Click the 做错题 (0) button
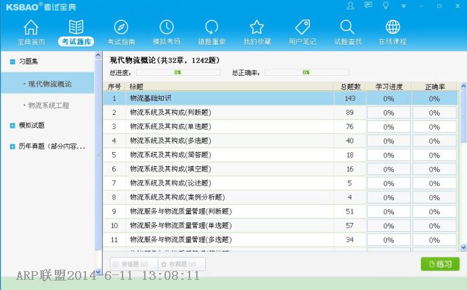 pyautogui.click(x=134, y=264)
